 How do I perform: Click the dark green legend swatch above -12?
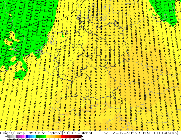coord(37,137)
